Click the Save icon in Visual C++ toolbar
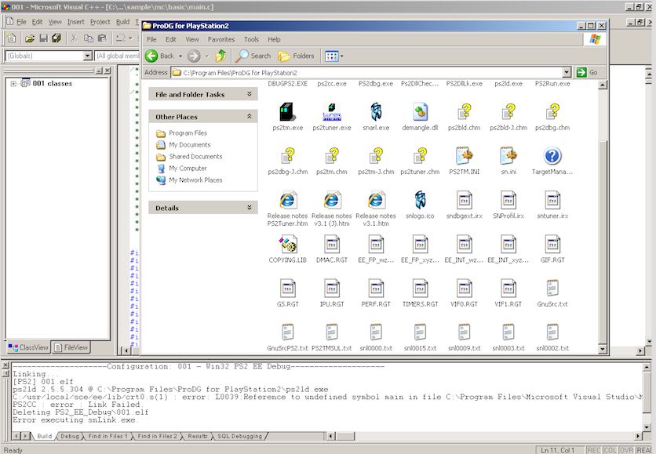Screen dimensions: 656x454 (43, 38)
